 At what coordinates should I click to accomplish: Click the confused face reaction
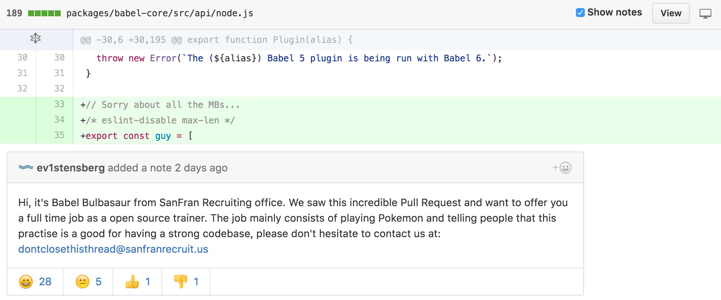(88, 282)
